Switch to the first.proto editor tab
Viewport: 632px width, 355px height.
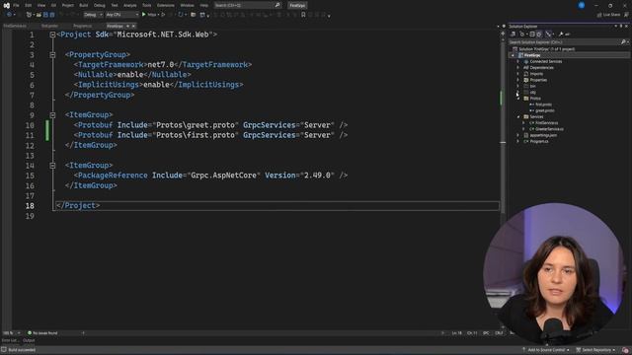(49, 26)
